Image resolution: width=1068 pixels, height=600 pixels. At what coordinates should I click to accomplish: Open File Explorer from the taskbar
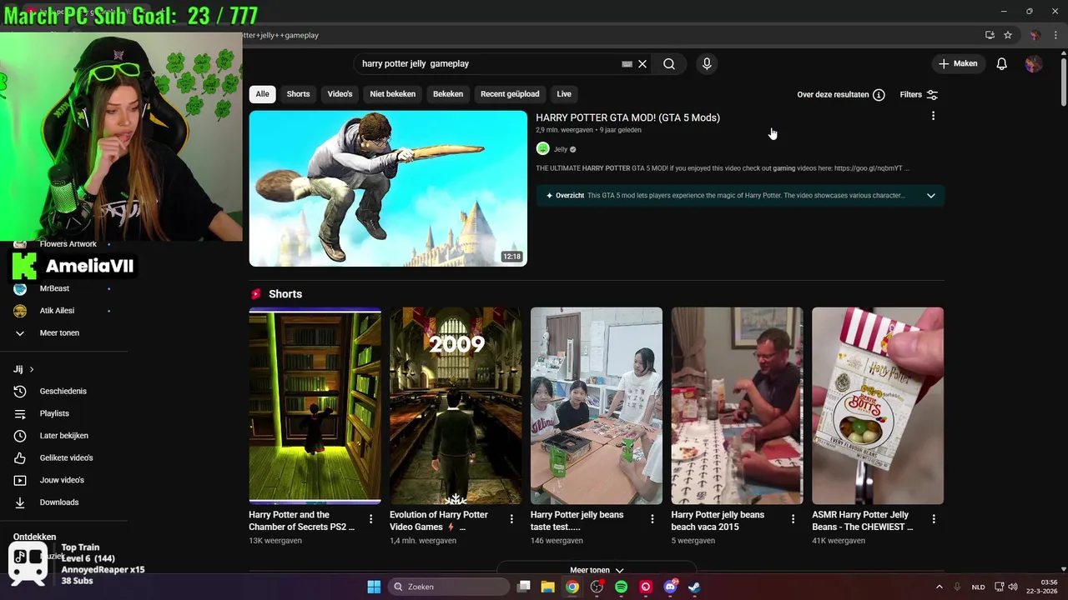(548, 587)
